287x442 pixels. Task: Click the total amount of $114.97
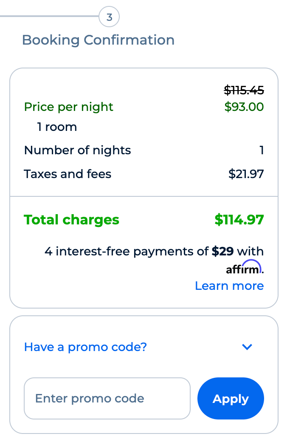(239, 220)
